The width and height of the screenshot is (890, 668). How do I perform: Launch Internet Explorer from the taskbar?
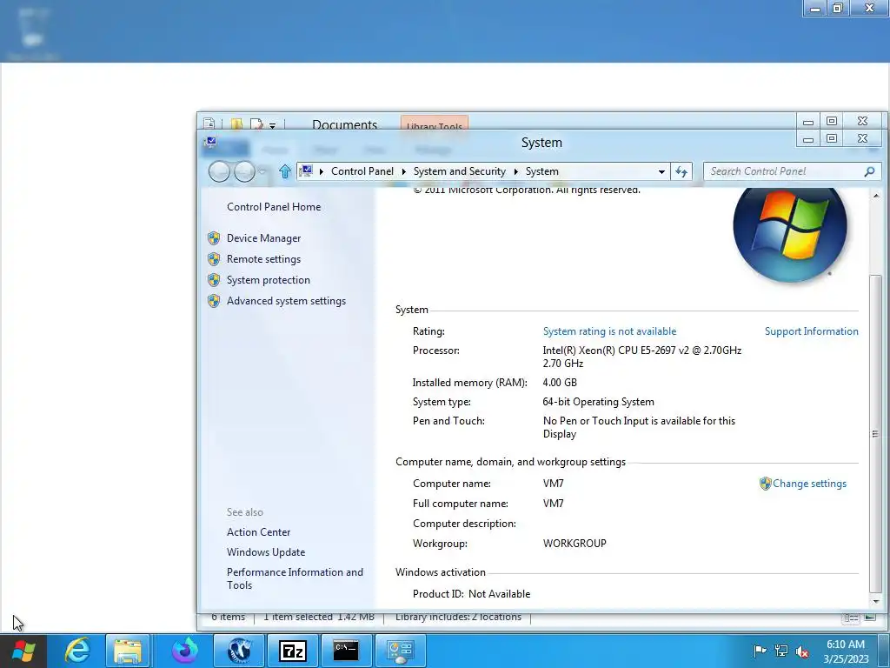tap(77, 651)
